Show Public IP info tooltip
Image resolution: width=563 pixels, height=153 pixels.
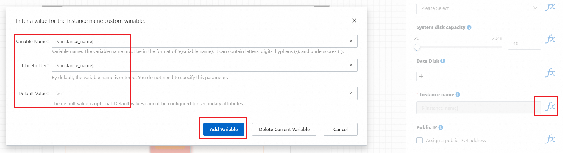(441, 127)
